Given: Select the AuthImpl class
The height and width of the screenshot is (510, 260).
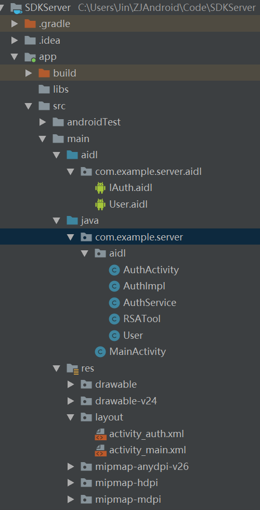Looking at the screenshot, I should point(145,286).
